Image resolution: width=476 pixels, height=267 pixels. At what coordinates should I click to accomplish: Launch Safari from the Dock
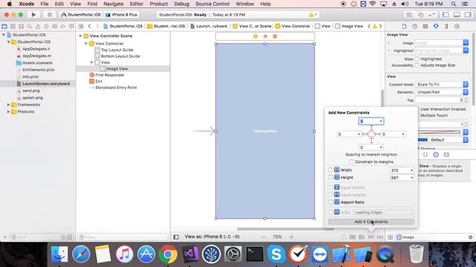tap(81, 254)
